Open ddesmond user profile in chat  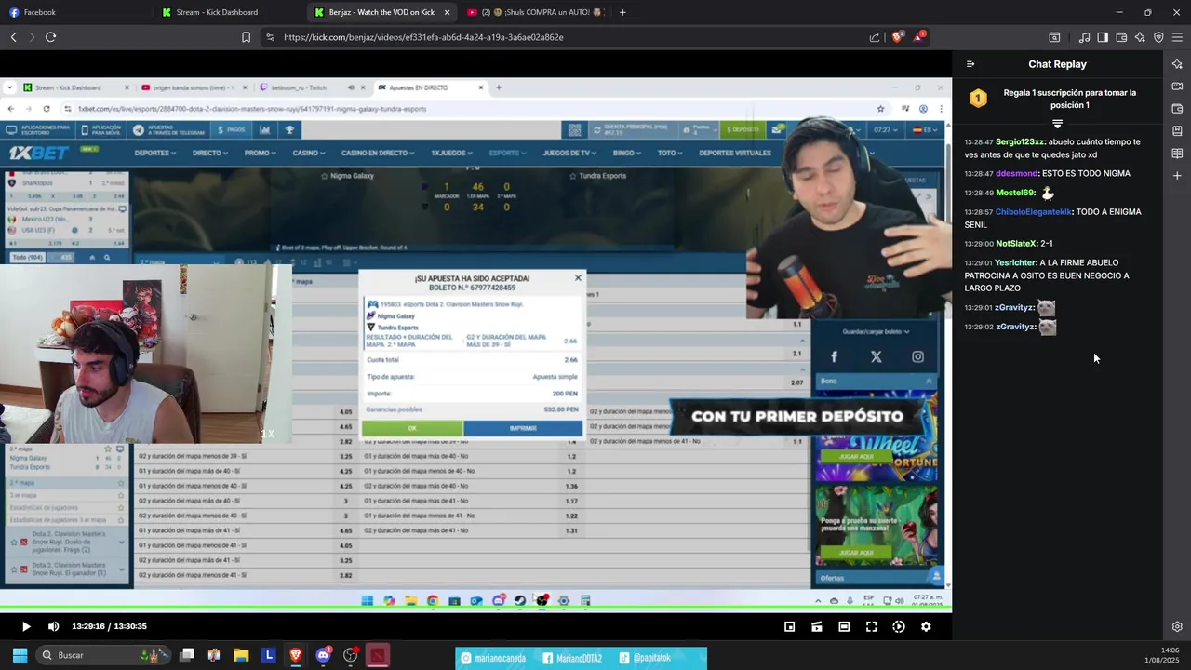pos(1015,174)
